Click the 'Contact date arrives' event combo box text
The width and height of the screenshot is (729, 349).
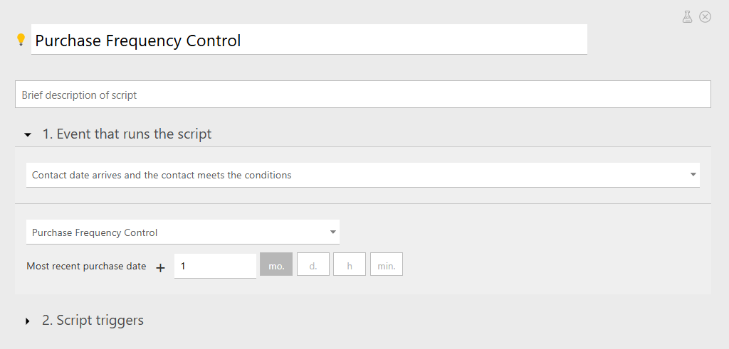[x=162, y=175]
